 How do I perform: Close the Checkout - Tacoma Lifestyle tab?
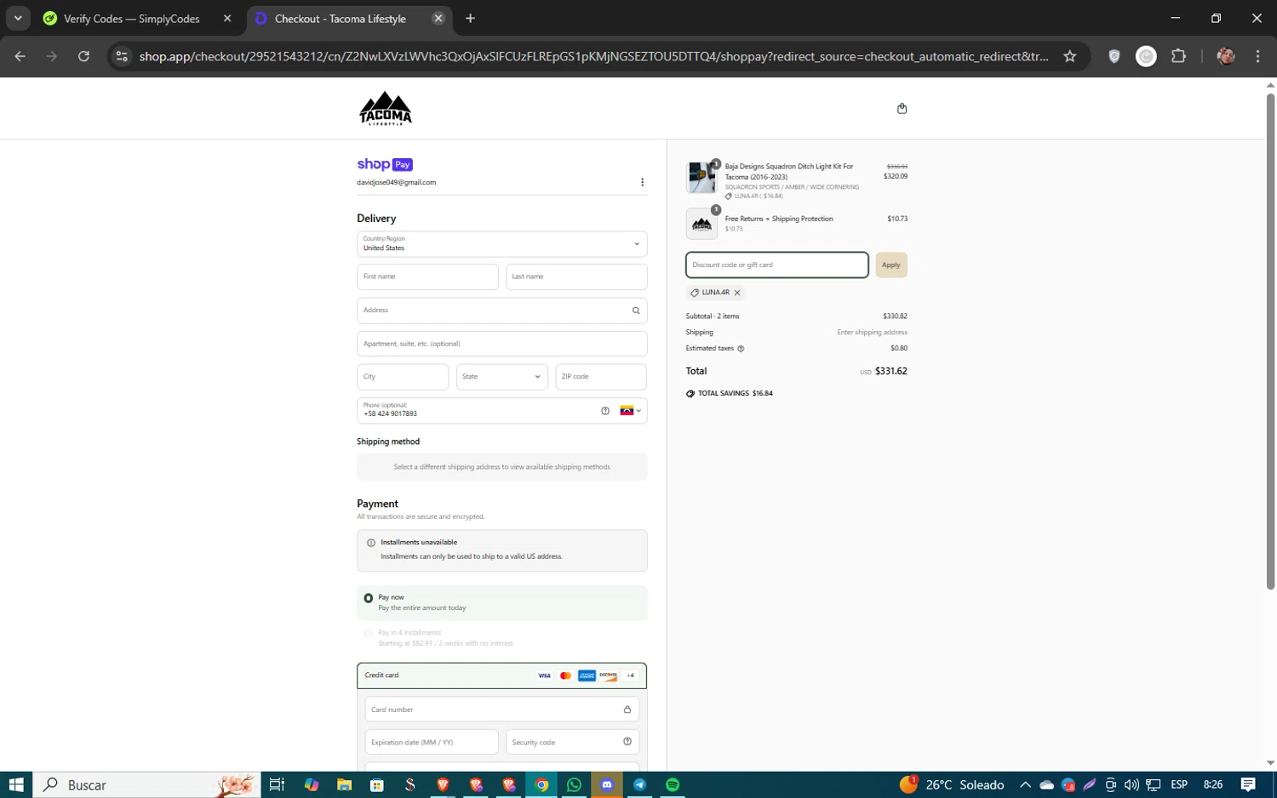point(438,18)
